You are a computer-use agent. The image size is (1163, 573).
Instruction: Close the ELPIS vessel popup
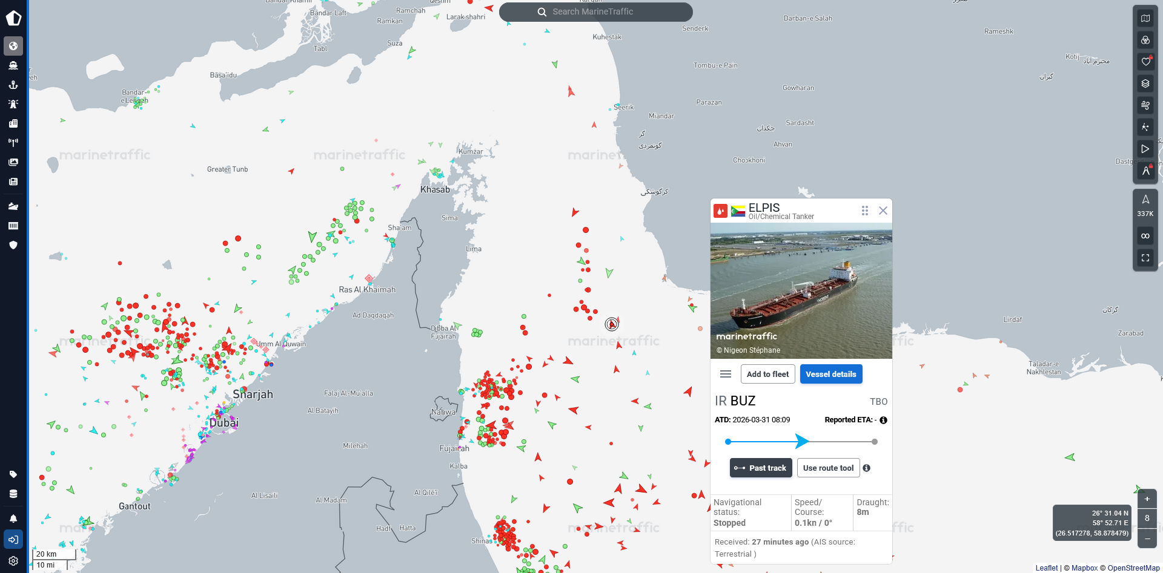point(883,211)
